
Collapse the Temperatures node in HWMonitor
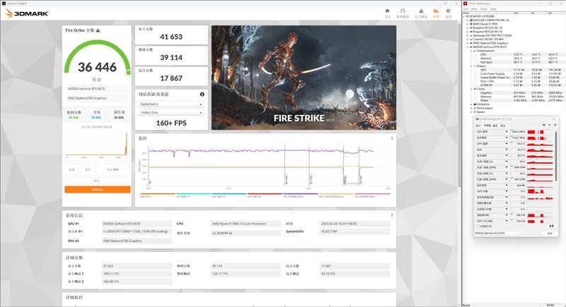(x=471, y=51)
